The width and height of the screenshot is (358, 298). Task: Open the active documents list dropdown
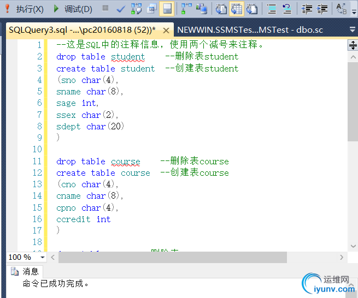(x=353, y=29)
